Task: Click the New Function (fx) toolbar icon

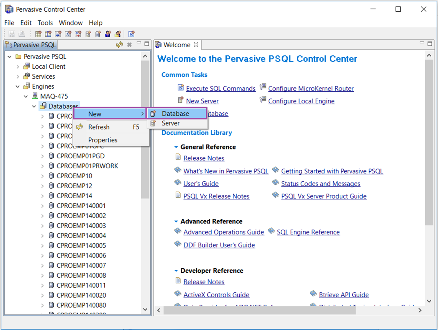Action: point(68,34)
